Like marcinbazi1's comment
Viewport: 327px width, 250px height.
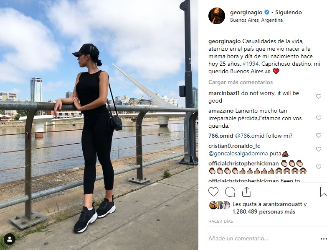tap(319, 96)
